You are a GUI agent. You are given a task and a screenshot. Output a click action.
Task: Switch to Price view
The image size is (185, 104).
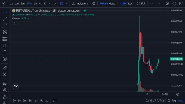pyautogui.click(x=103, y=4)
